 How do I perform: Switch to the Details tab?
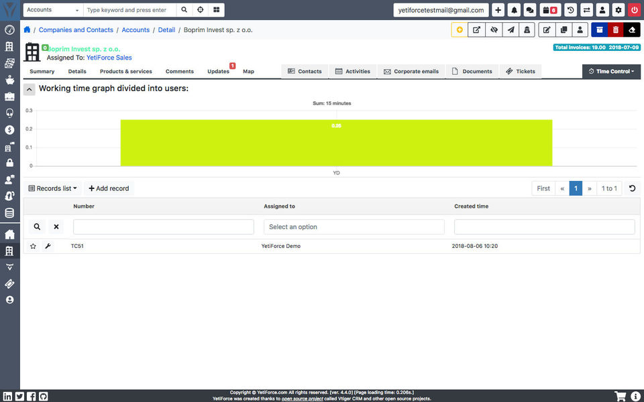click(x=77, y=72)
